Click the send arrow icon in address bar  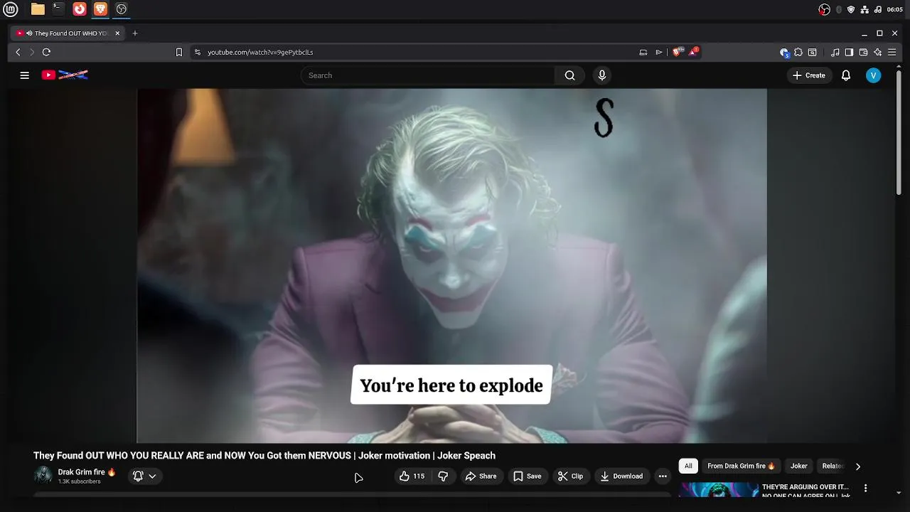point(659,52)
